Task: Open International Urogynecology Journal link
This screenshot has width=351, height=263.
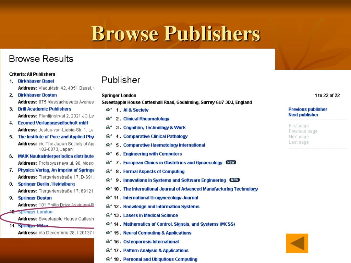Action: (x=161, y=198)
